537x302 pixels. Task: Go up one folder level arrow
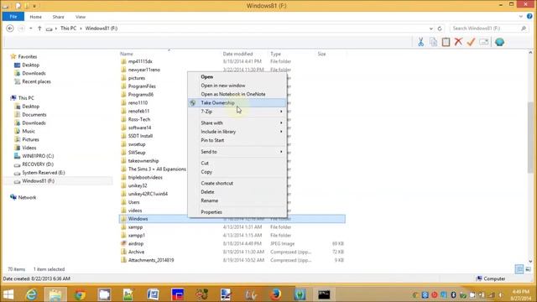coord(39,29)
